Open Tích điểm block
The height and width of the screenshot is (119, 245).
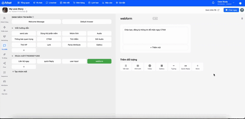74,39
